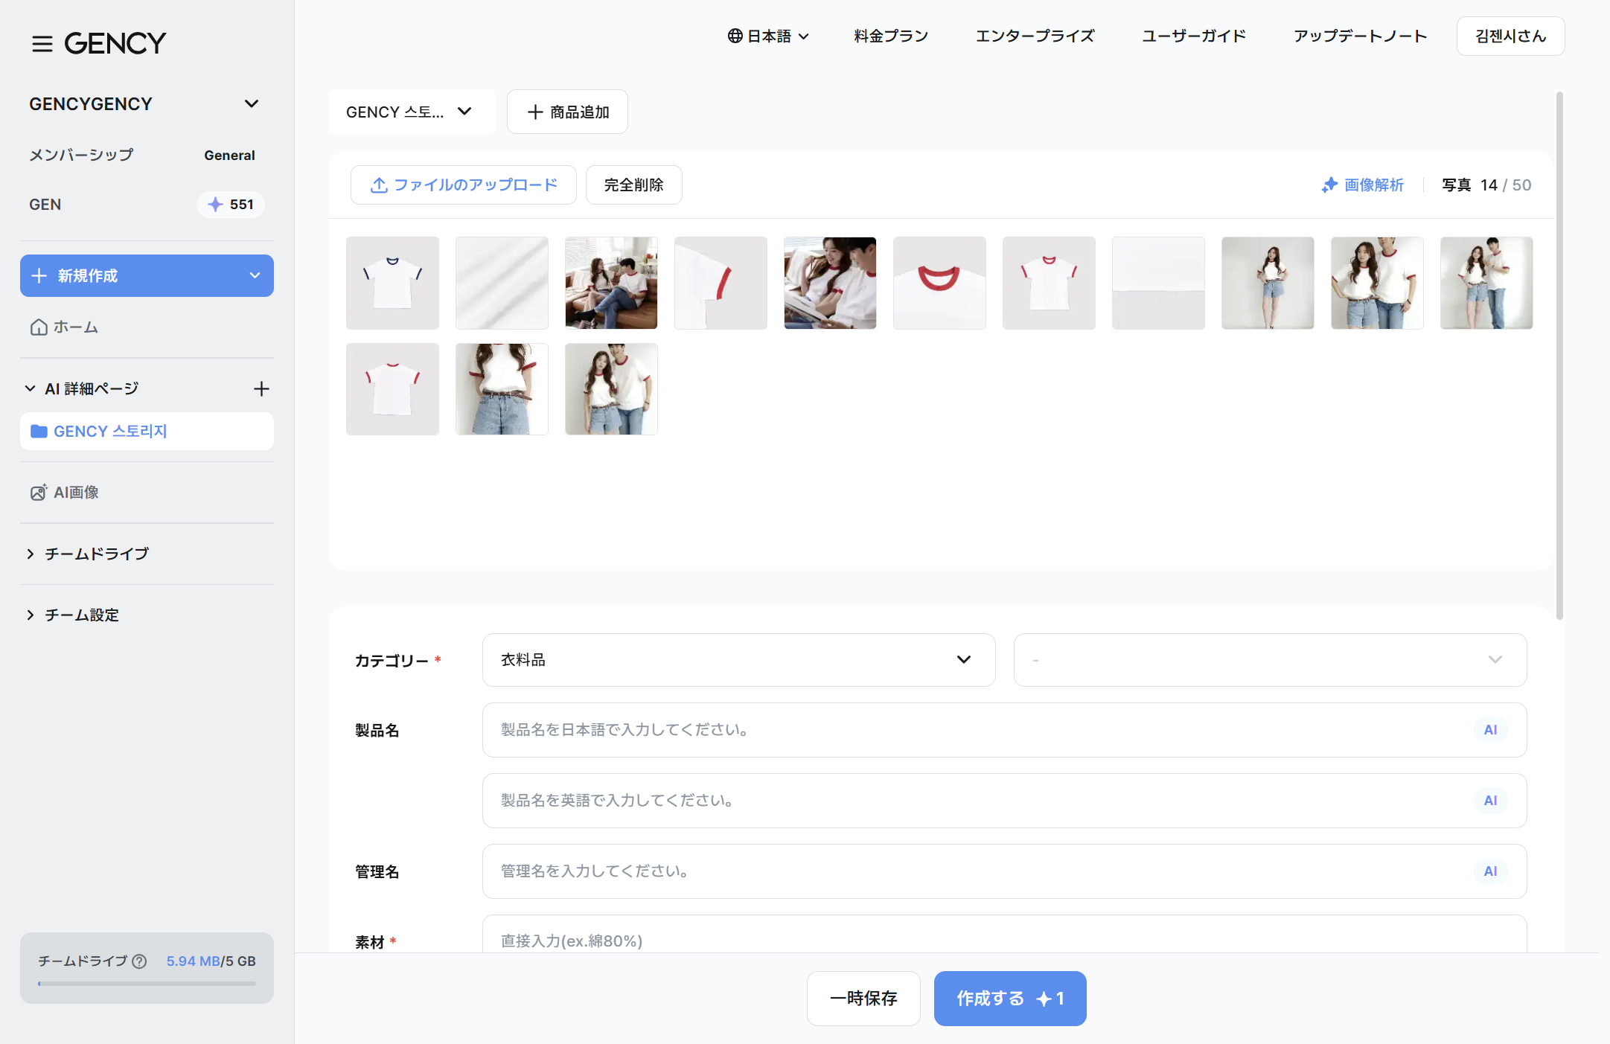Click the AI button in 製品名 Japanese field
Viewport: 1610px width, 1044px height.
click(x=1490, y=730)
